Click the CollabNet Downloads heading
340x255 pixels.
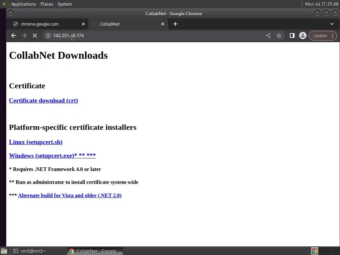tap(58, 55)
